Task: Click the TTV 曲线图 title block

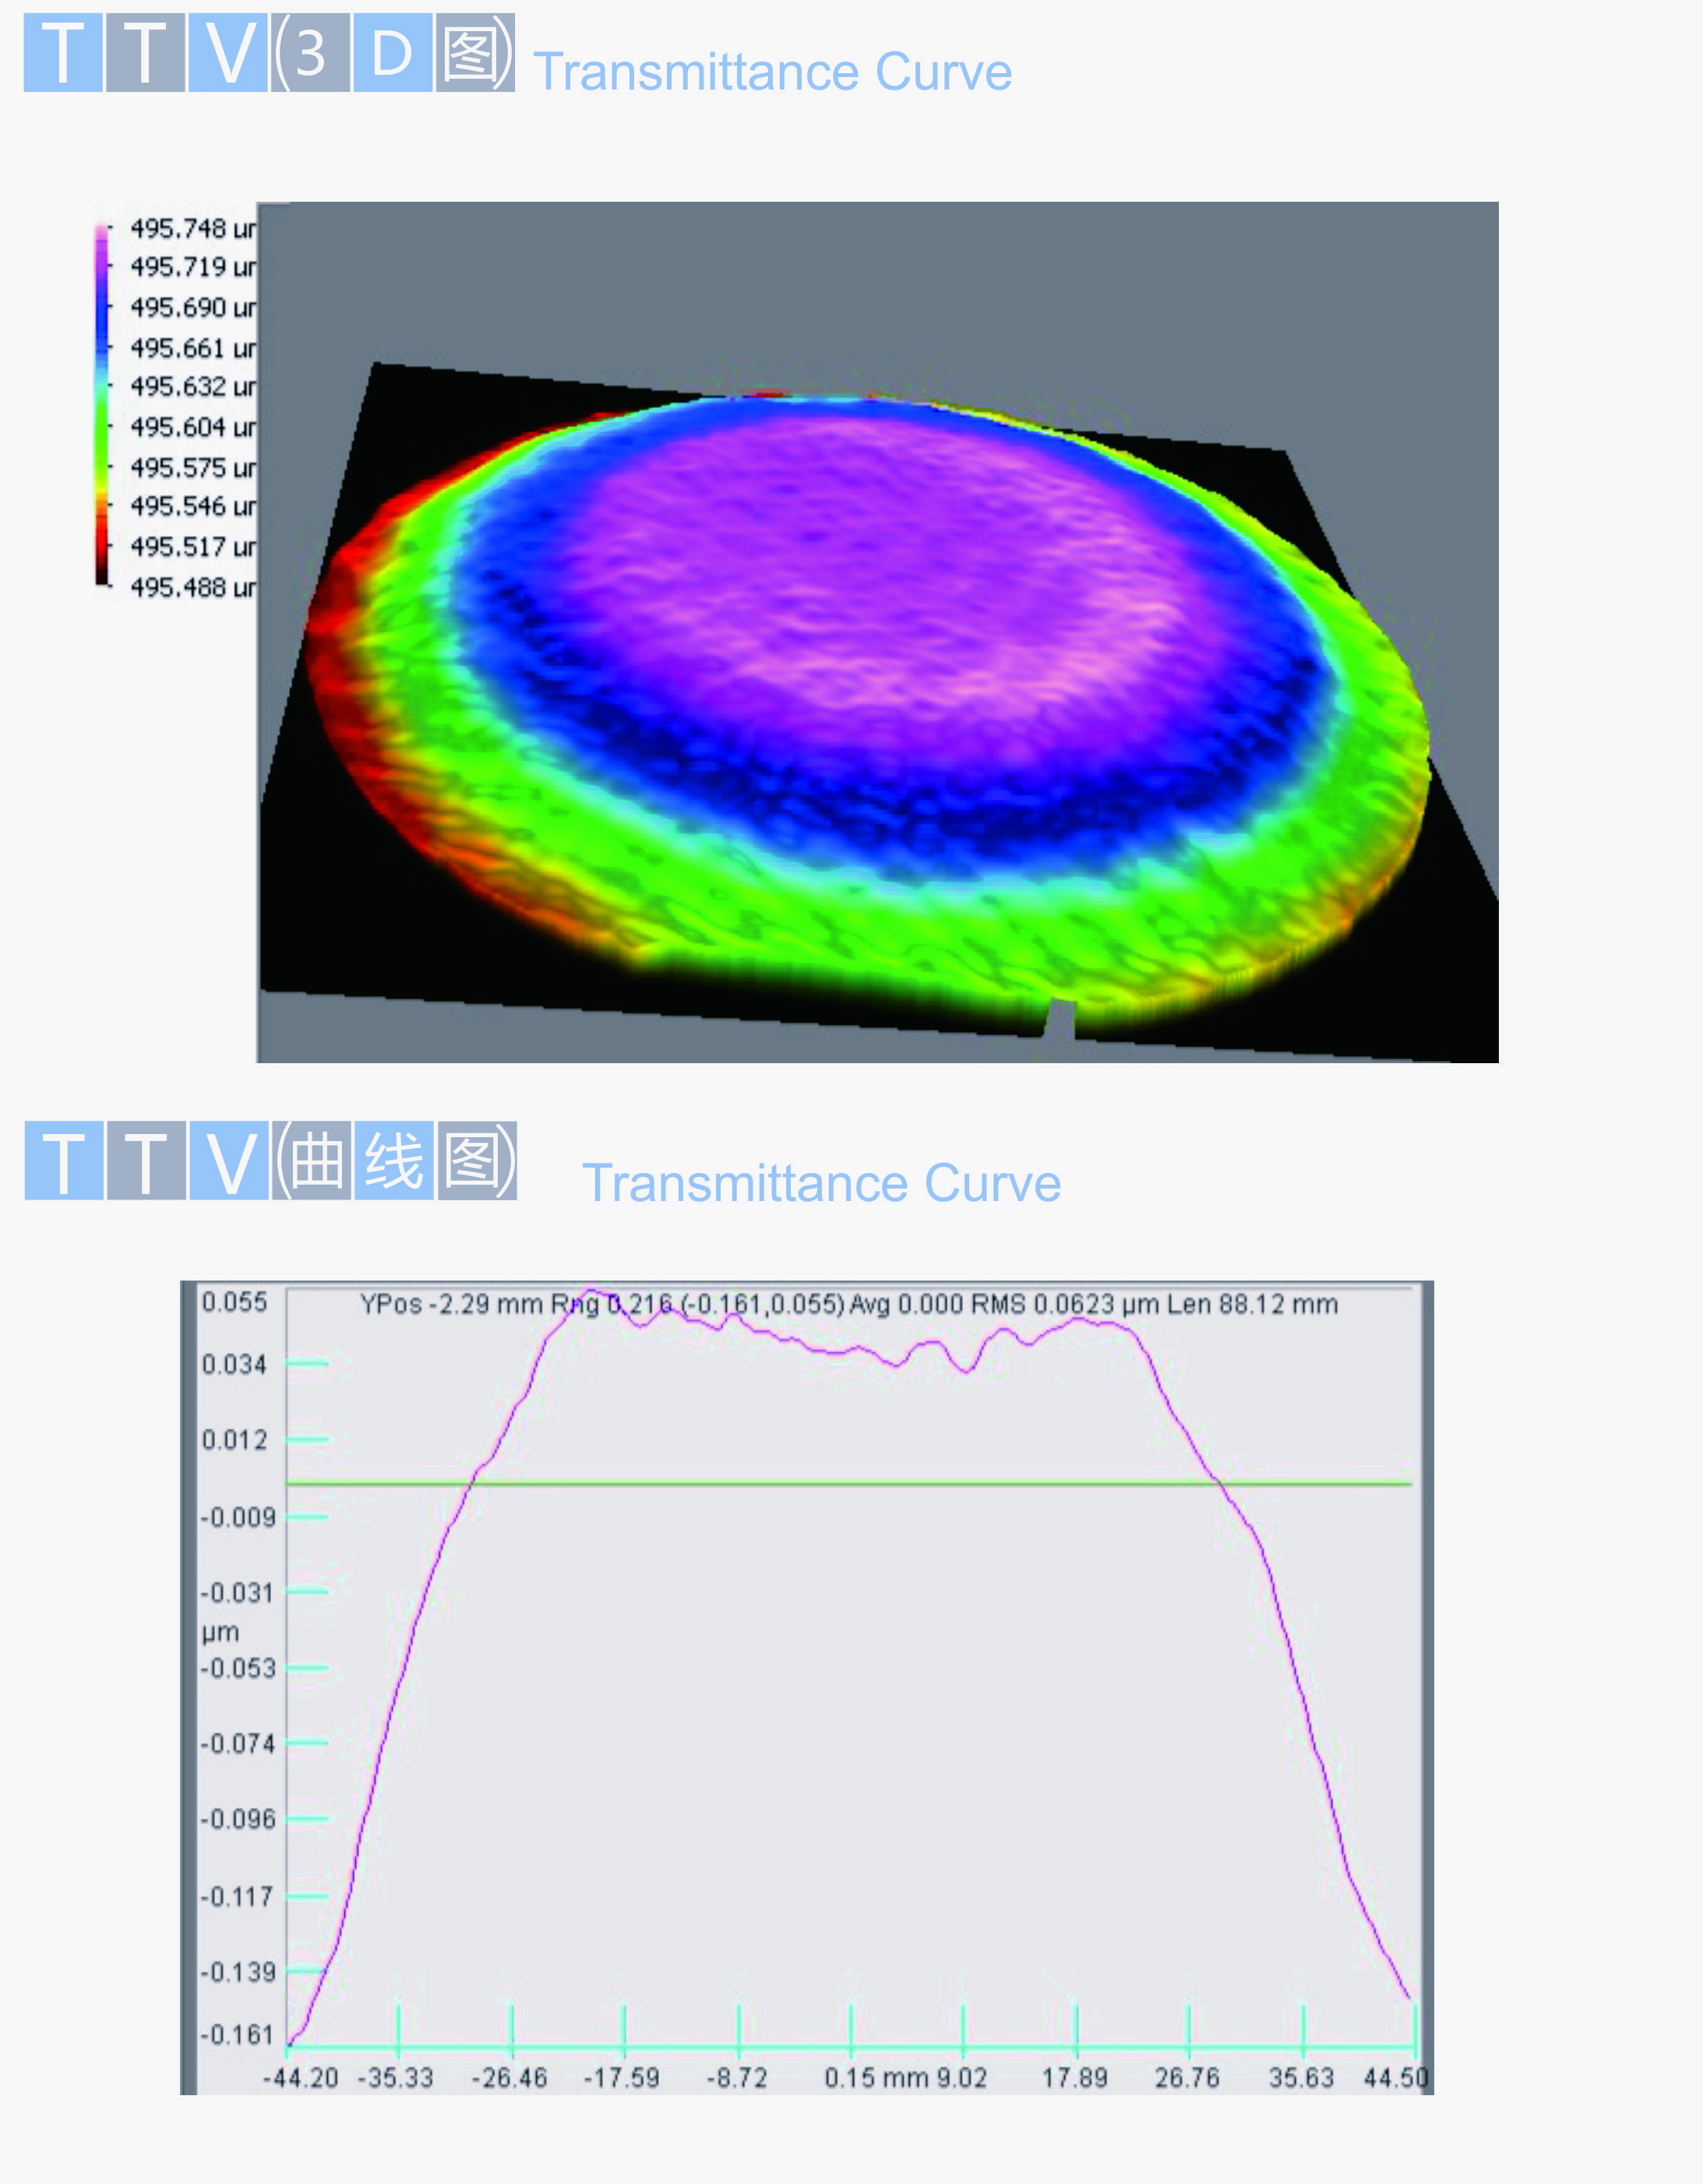Action: 270,1161
